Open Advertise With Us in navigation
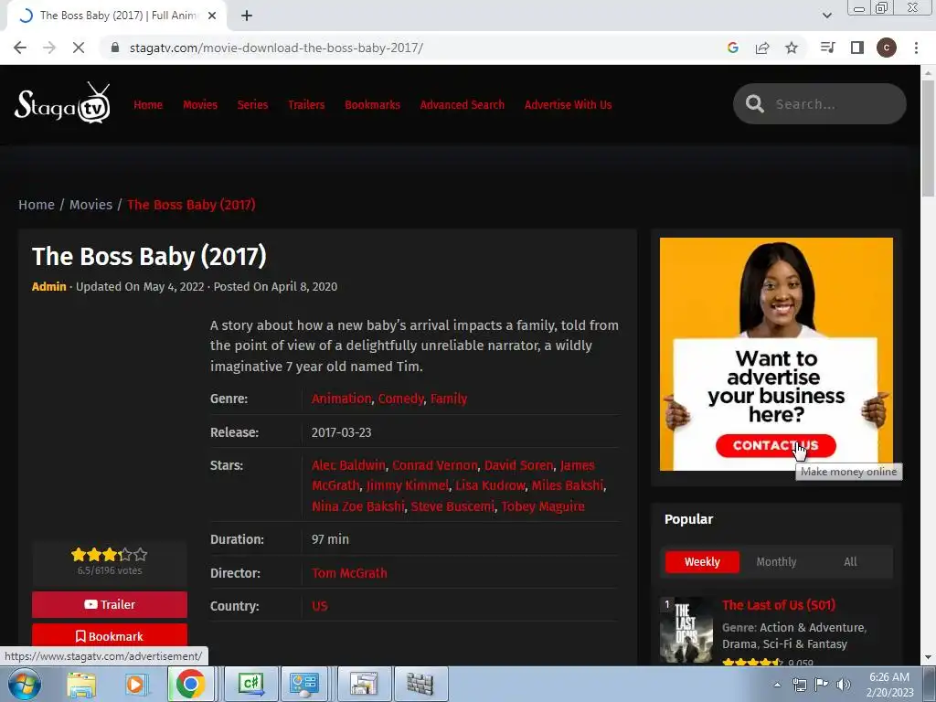The image size is (936, 702). pos(569,104)
